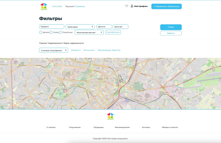Screen dimensions: 221x143
Task: Enable the Посуточно checkbox
Action: click(x=60, y=32)
